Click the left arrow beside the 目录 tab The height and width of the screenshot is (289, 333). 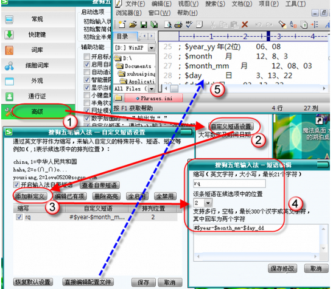144,36
